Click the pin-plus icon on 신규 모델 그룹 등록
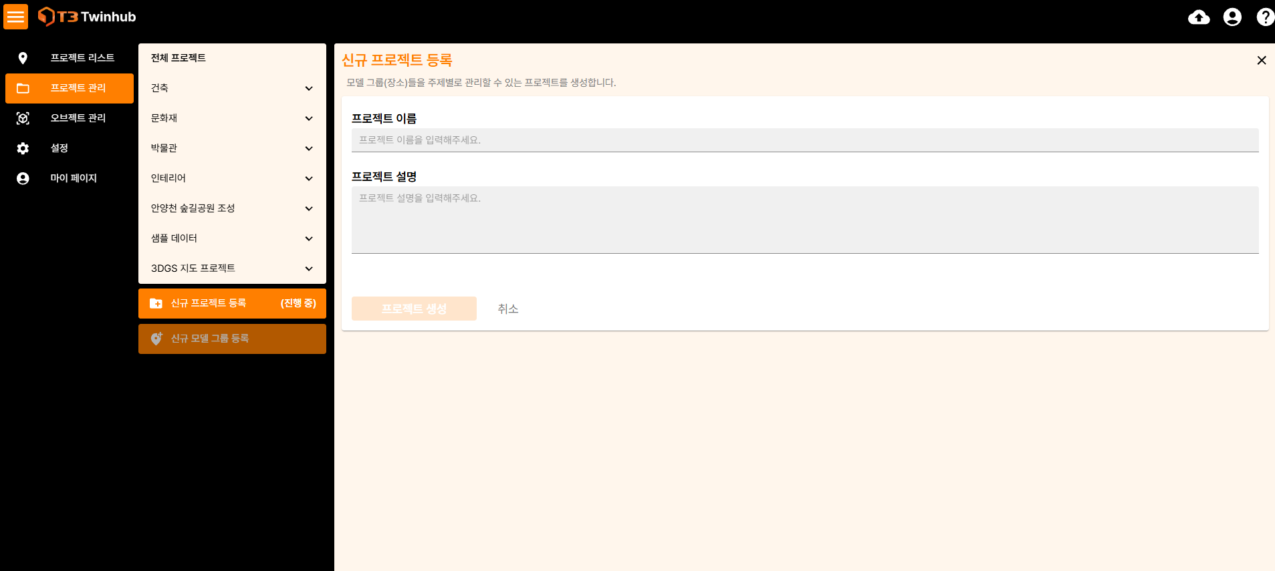This screenshot has width=1275, height=571. click(x=156, y=339)
